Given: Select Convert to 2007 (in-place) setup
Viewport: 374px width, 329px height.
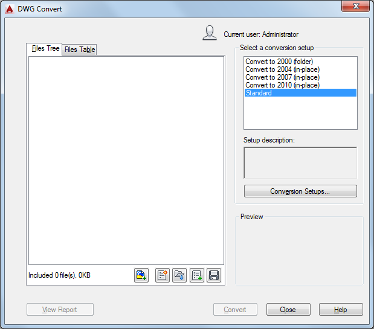Looking at the screenshot, I should (300, 77).
